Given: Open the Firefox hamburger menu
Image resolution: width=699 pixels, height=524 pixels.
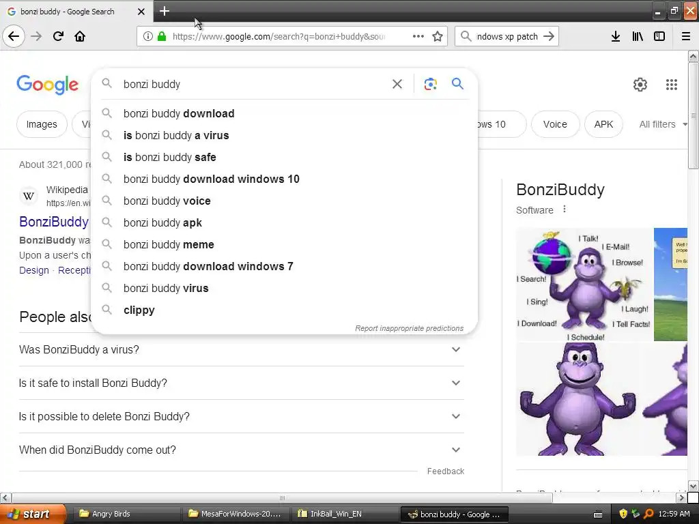Looking at the screenshot, I should point(686,36).
